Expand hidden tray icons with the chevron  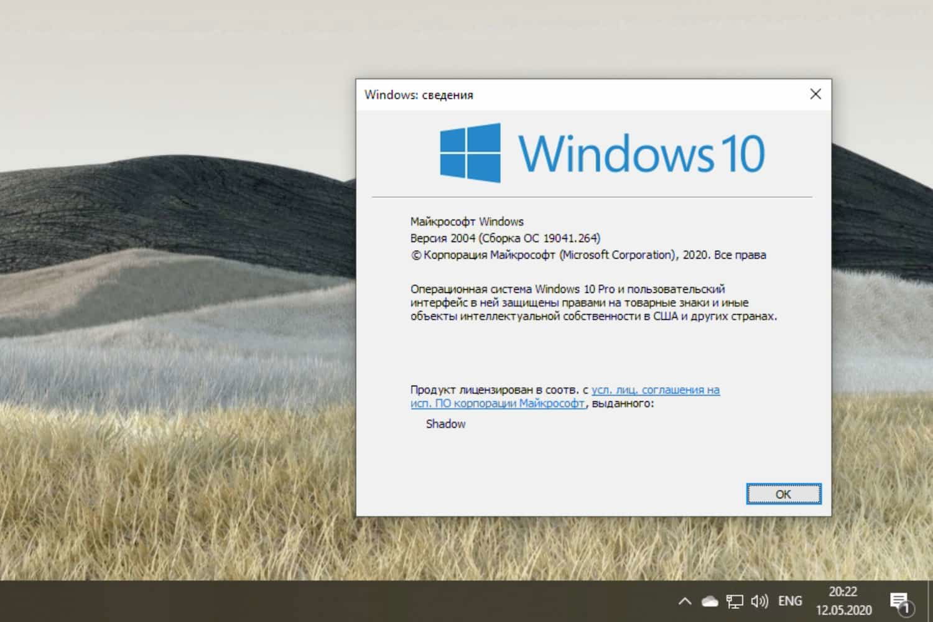(x=684, y=601)
